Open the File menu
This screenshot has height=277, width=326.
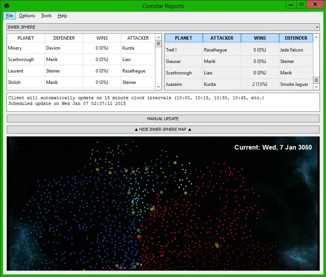(10, 16)
